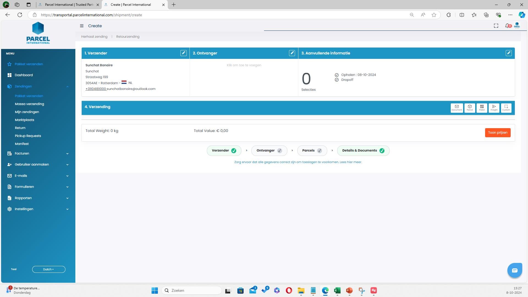Click the Toon prijzen button

coord(497,133)
